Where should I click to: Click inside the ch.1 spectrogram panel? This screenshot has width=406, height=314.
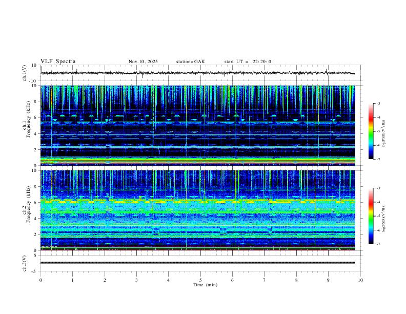click(198, 125)
